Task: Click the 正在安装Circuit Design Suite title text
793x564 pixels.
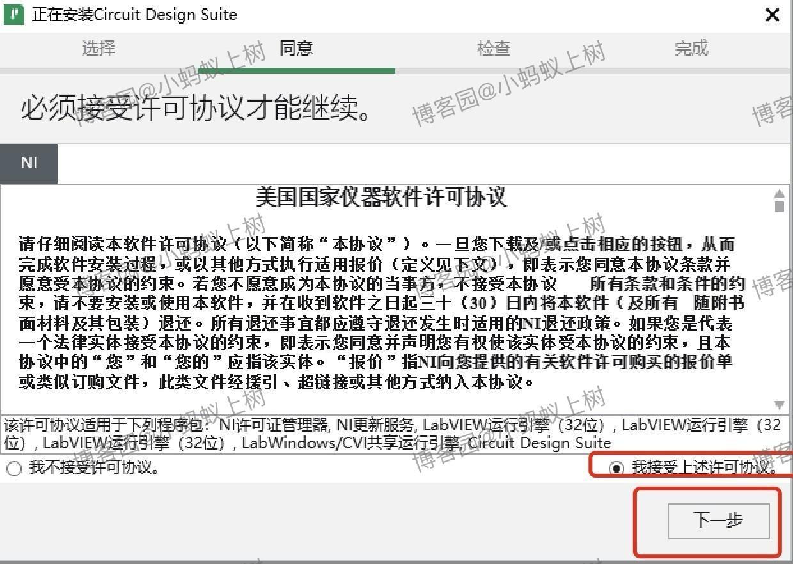Action: [x=133, y=14]
